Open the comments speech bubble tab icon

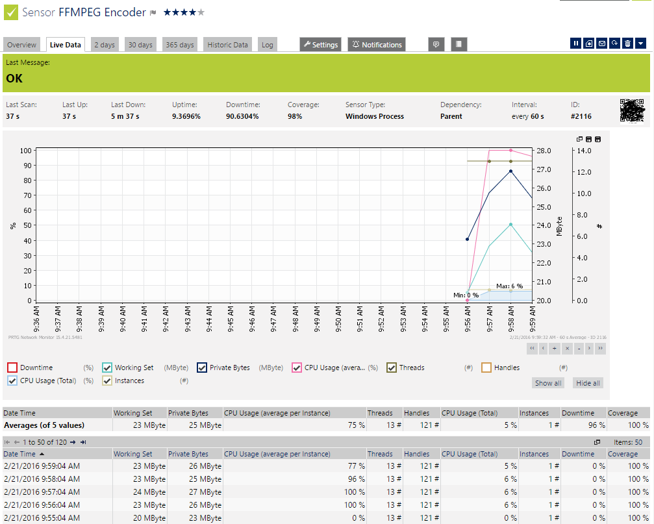point(436,45)
